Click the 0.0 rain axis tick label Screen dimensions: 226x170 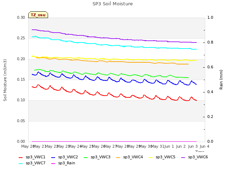[210, 142]
